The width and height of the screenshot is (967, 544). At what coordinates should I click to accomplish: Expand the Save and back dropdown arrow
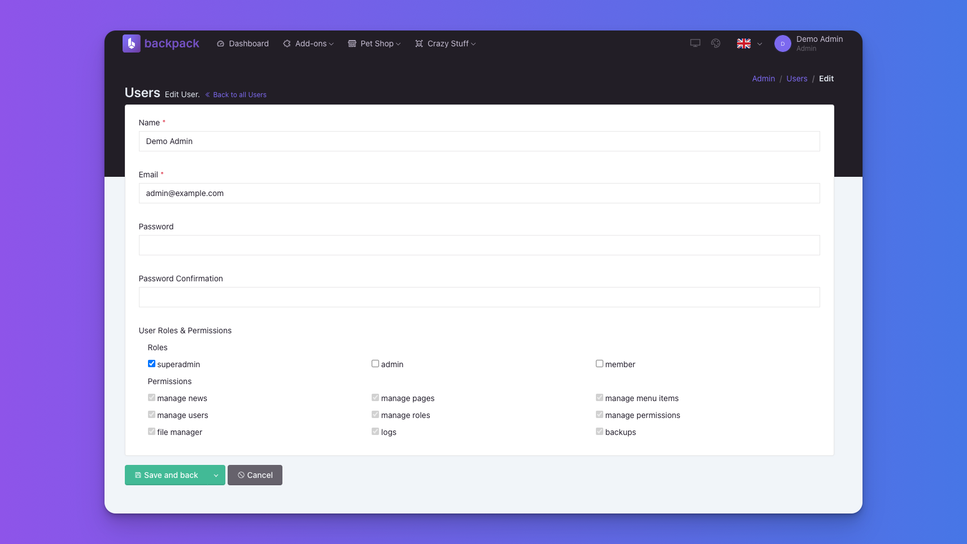pyautogui.click(x=216, y=475)
